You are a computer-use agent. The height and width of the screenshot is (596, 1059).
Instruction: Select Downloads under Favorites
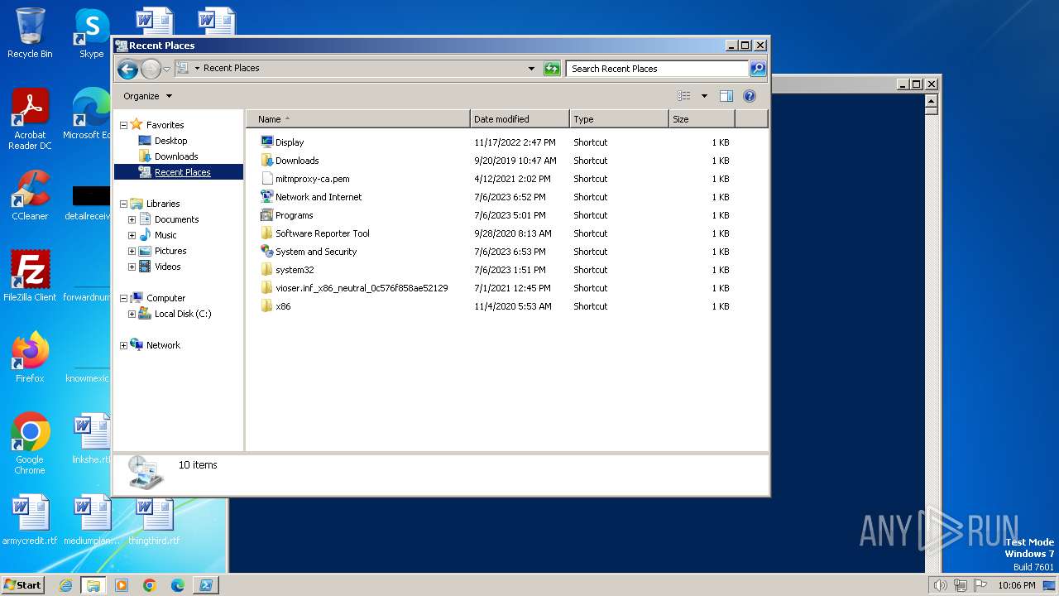click(x=176, y=156)
